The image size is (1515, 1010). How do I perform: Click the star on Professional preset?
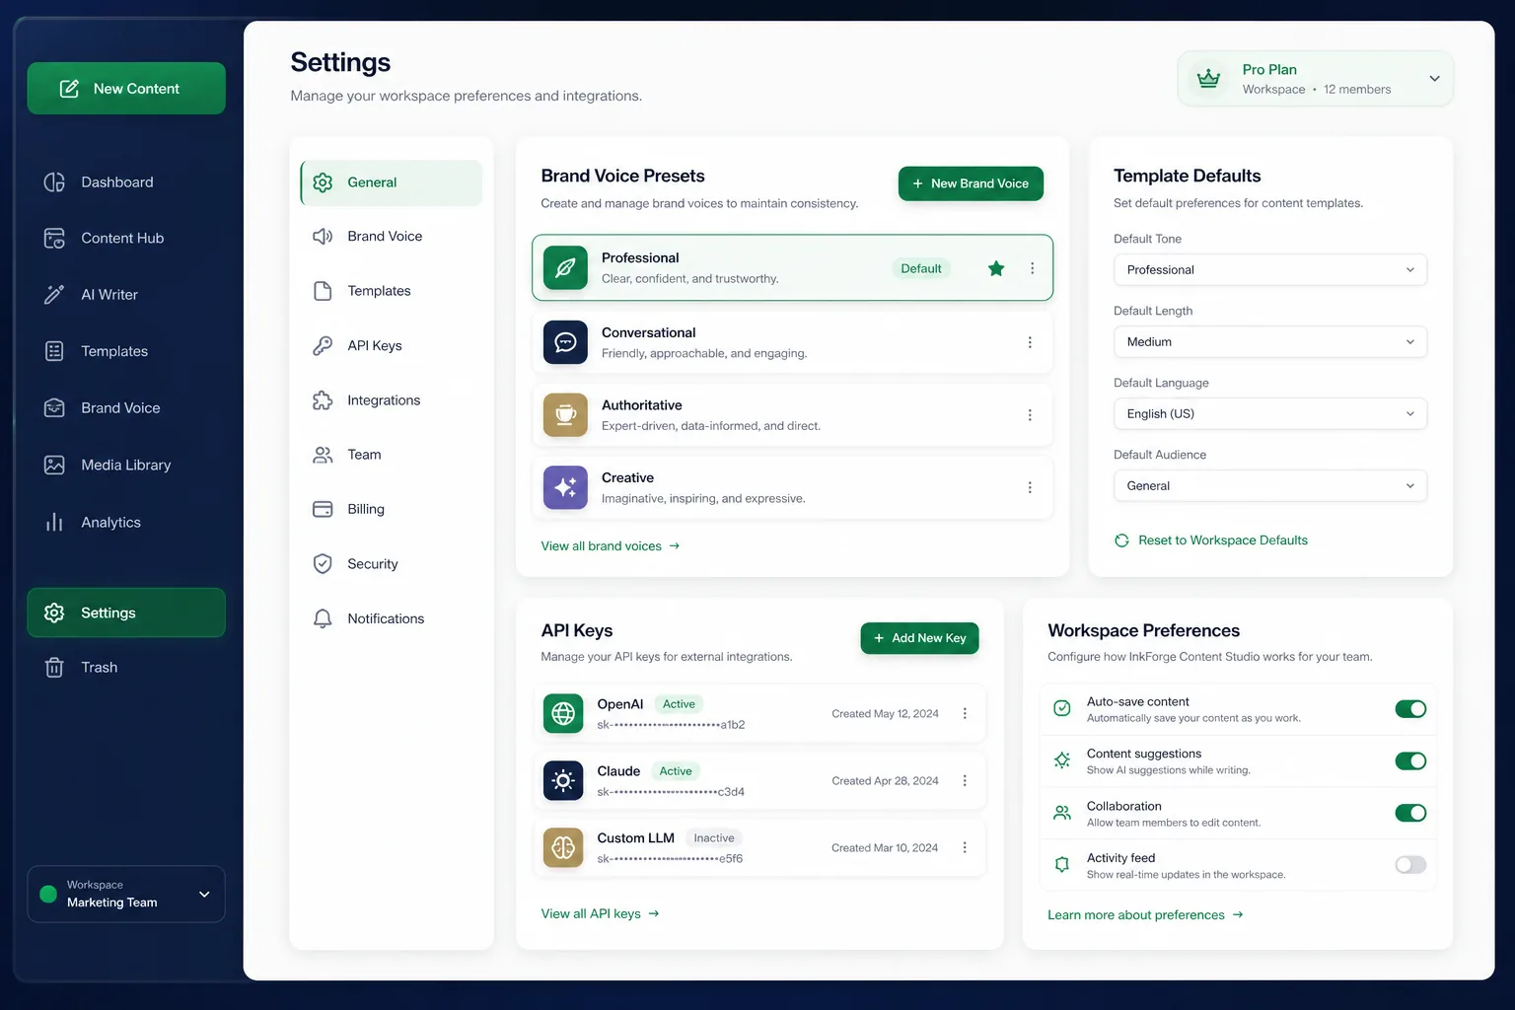coord(996,268)
